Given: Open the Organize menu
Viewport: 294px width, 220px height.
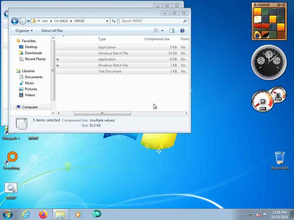Looking at the screenshot, I should 24,31.
